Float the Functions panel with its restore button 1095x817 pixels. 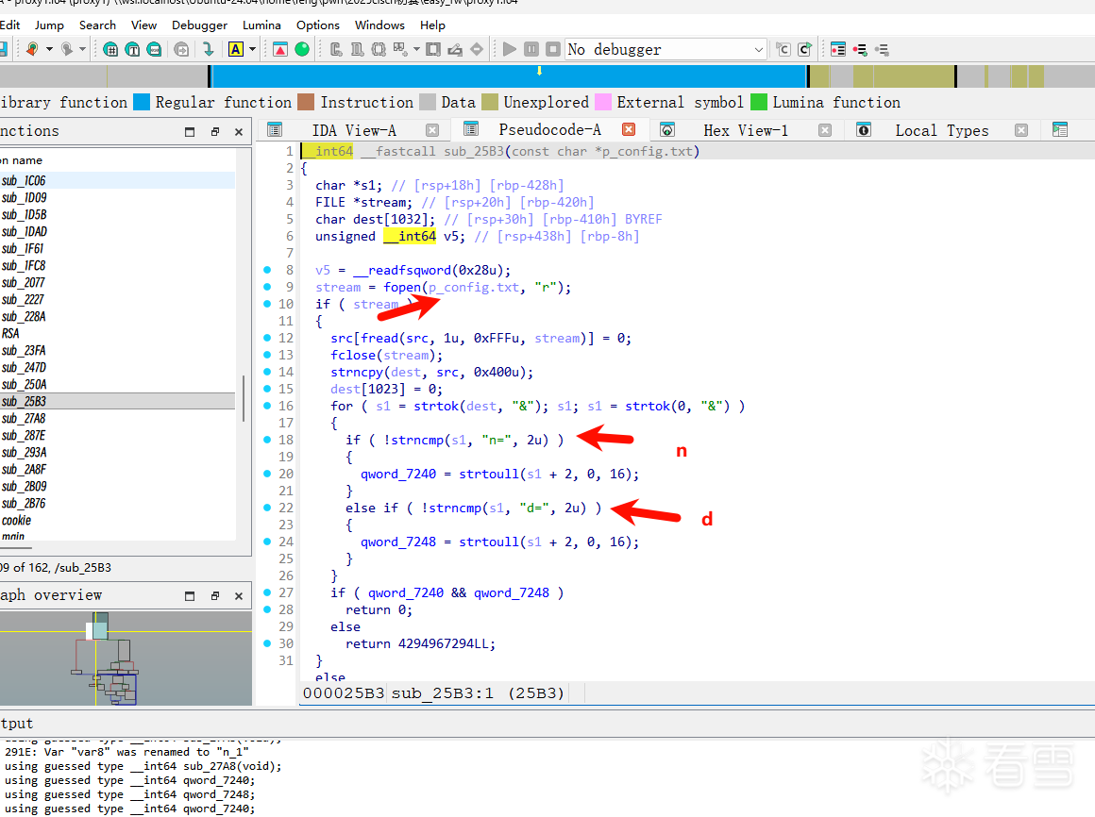point(215,132)
